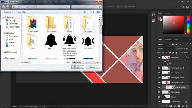Select the 3D zoom video-camera icon

click(x=134, y=7)
